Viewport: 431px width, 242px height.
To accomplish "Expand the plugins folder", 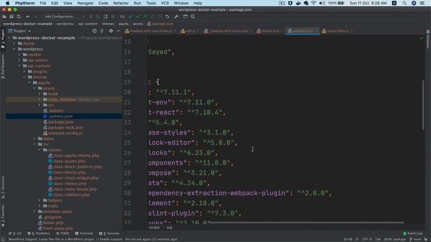I will coord(24,71).
